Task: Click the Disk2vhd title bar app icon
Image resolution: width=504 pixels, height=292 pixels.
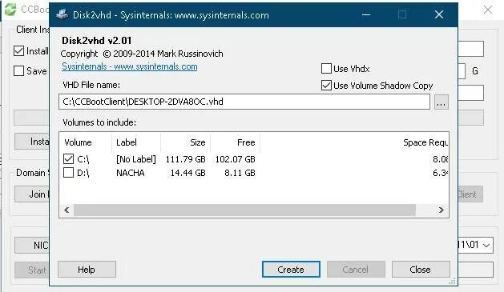Action: click(62, 14)
